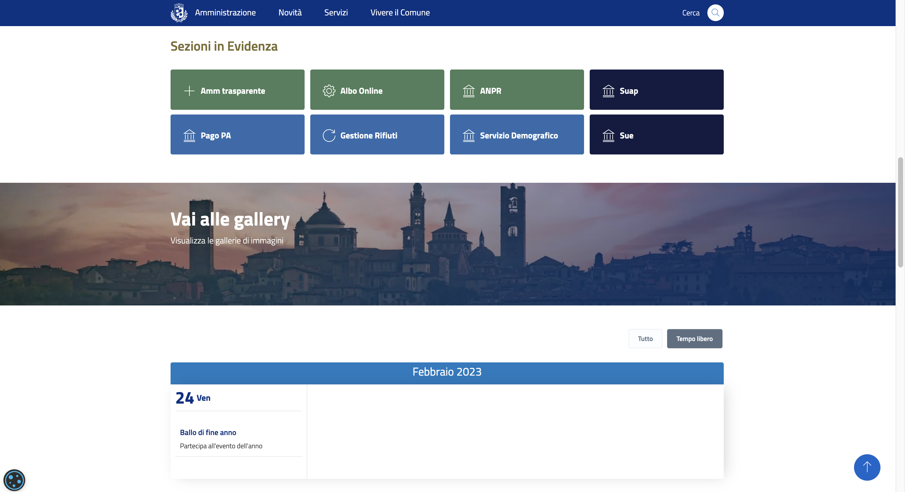
Task: Click the Vai alle gallery banner heading
Action: pyautogui.click(x=230, y=219)
